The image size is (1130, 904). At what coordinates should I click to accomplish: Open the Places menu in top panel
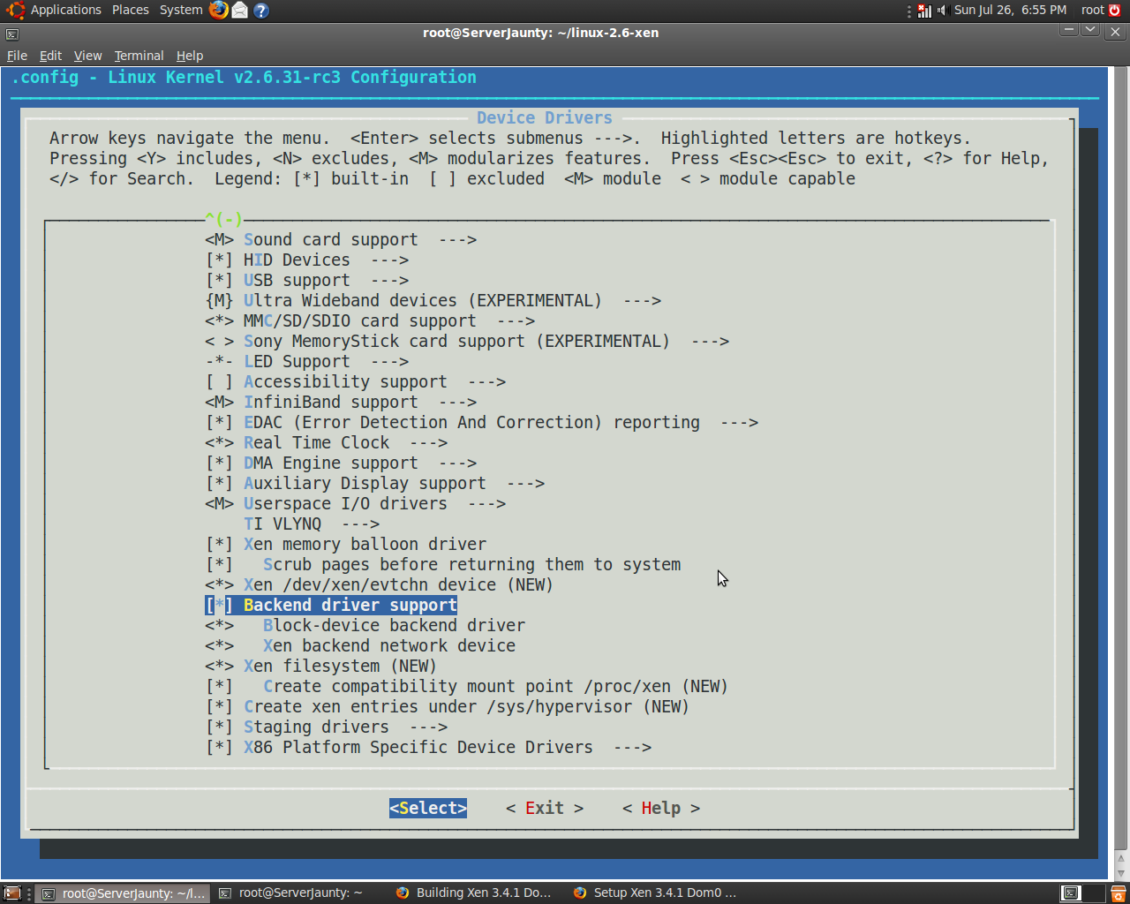(x=131, y=11)
